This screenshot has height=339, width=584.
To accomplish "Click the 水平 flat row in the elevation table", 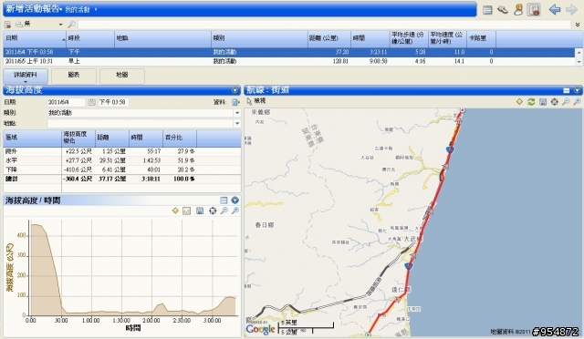I will click(121, 160).
